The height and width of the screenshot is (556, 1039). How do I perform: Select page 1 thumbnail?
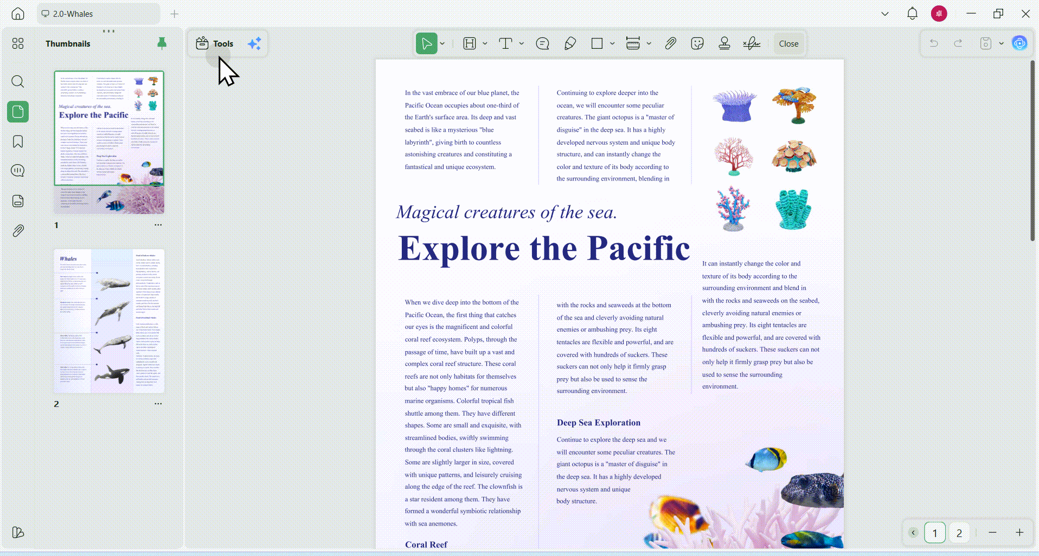109,142
